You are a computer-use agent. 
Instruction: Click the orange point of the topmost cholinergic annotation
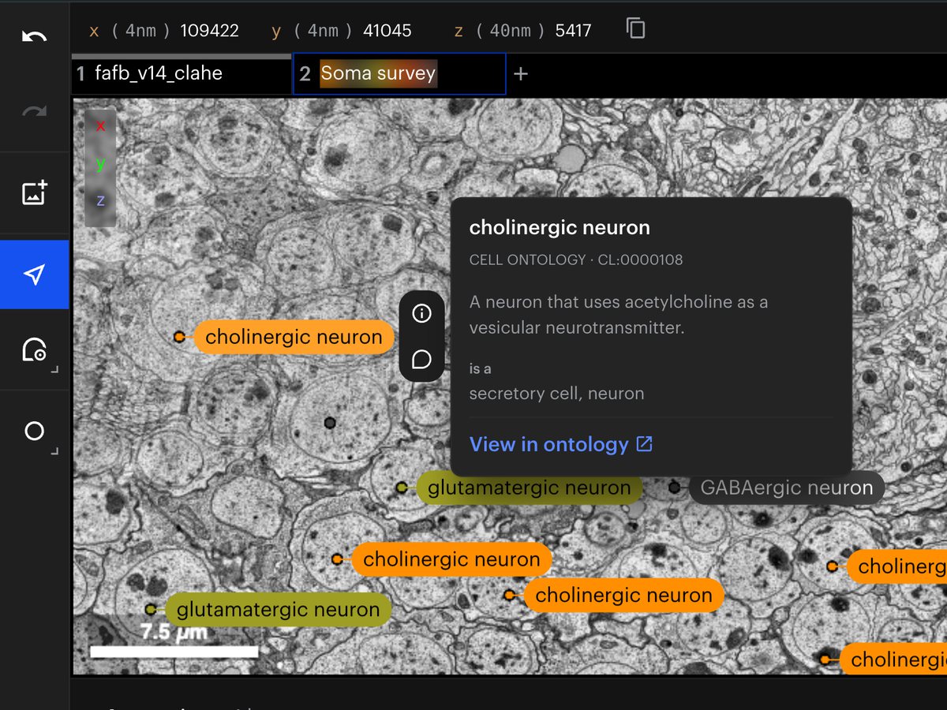point(179,337)
